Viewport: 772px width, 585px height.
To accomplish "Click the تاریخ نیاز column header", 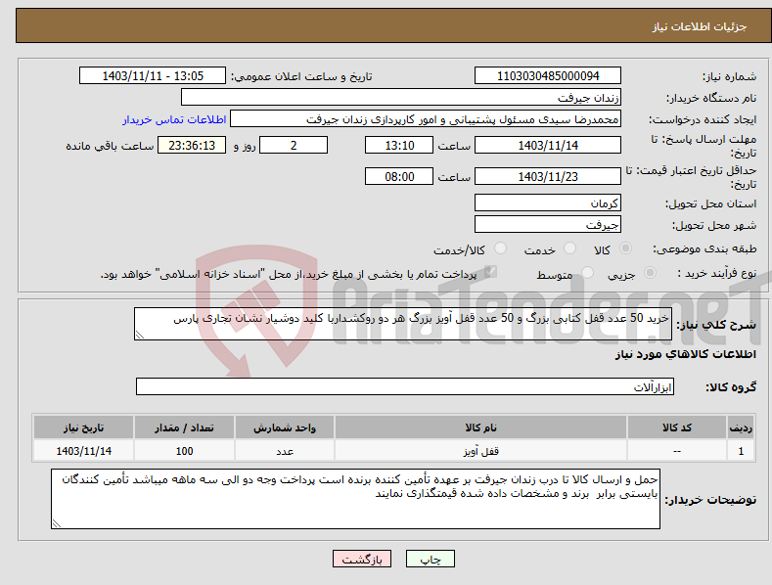I will coord(84,427).
